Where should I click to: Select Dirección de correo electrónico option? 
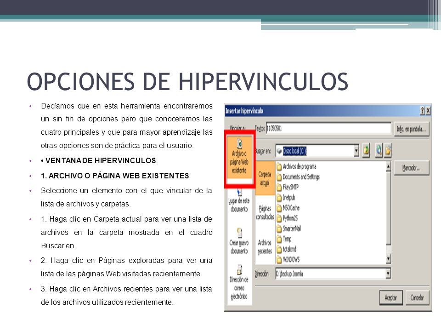coord(239,282)
